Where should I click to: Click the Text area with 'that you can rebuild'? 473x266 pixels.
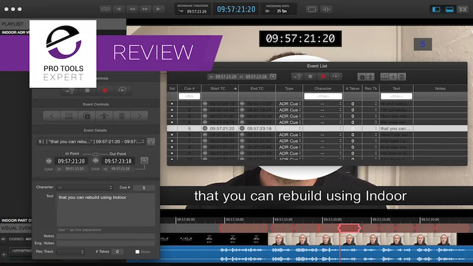click(106, 210)
